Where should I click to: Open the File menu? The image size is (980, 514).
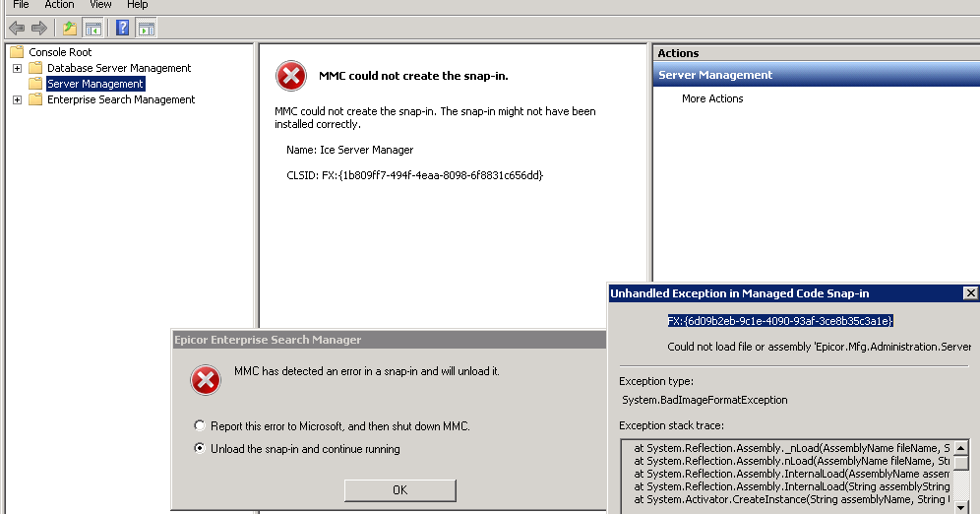coord(21,5)
